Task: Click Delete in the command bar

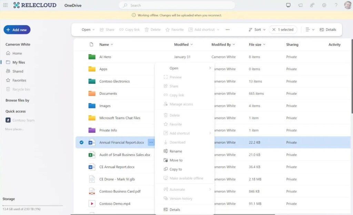Action: pos(153,30)
